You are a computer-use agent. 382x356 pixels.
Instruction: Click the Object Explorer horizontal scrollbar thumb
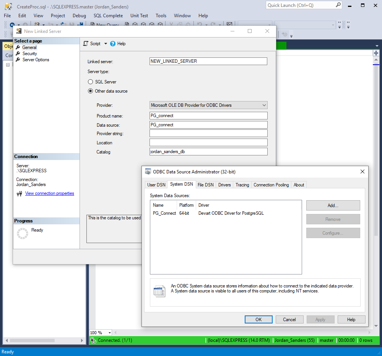[32, 340]
